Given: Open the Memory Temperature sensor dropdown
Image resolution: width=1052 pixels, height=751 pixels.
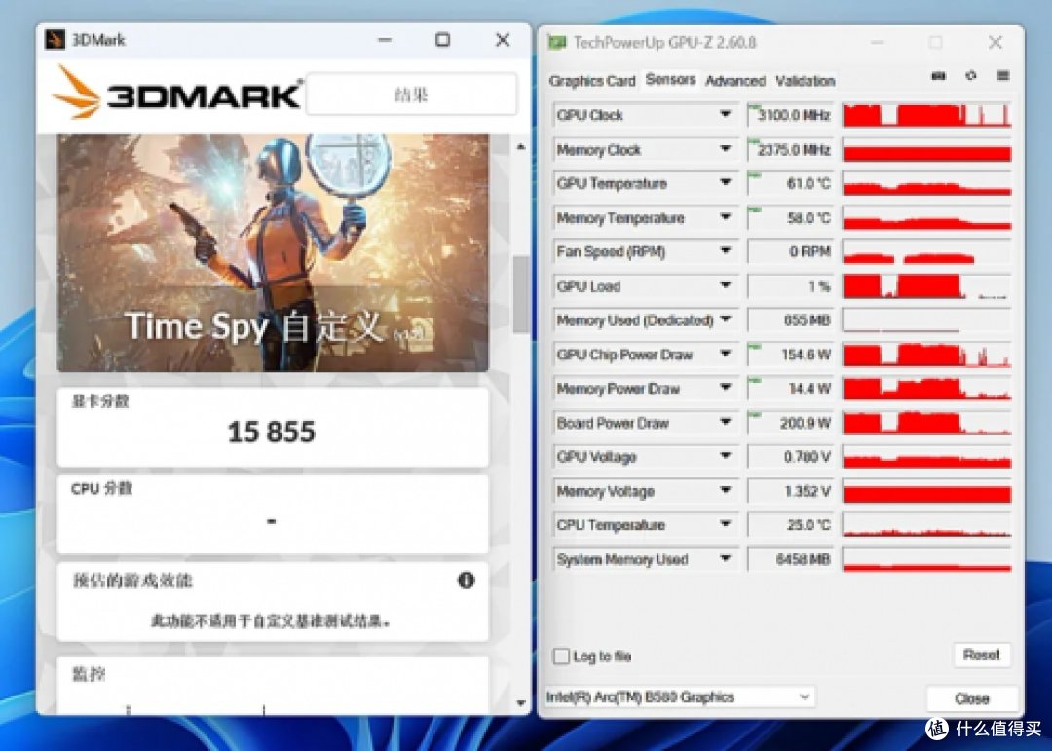Looking at the screenshot, I should (726, 217).
